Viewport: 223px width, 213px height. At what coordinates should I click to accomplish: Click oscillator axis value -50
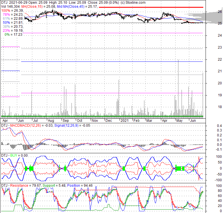click(219, 174)
